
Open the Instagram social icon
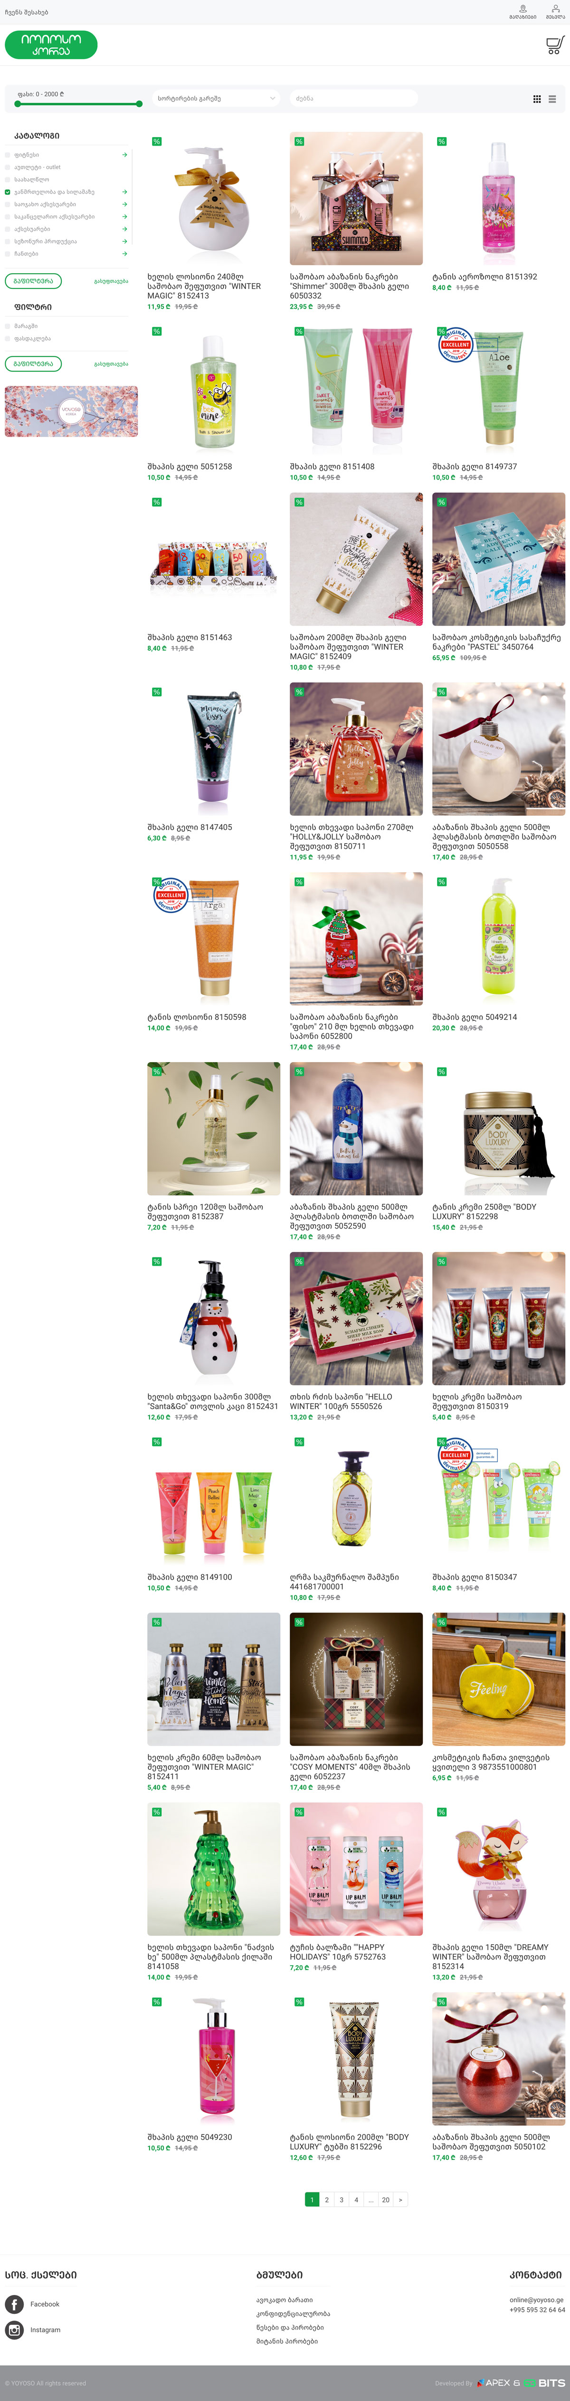point(14,2329)
